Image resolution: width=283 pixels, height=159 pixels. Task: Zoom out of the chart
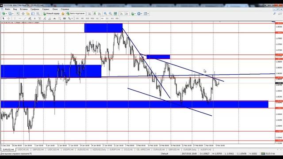[x=110, y=14]
